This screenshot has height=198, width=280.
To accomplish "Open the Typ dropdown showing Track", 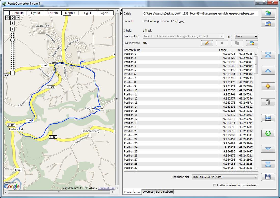I will [246, 36].
